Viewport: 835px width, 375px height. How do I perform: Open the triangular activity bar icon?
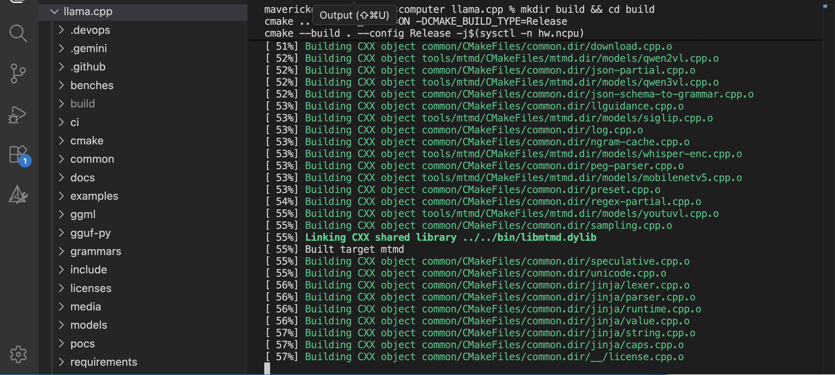(17, 194)
